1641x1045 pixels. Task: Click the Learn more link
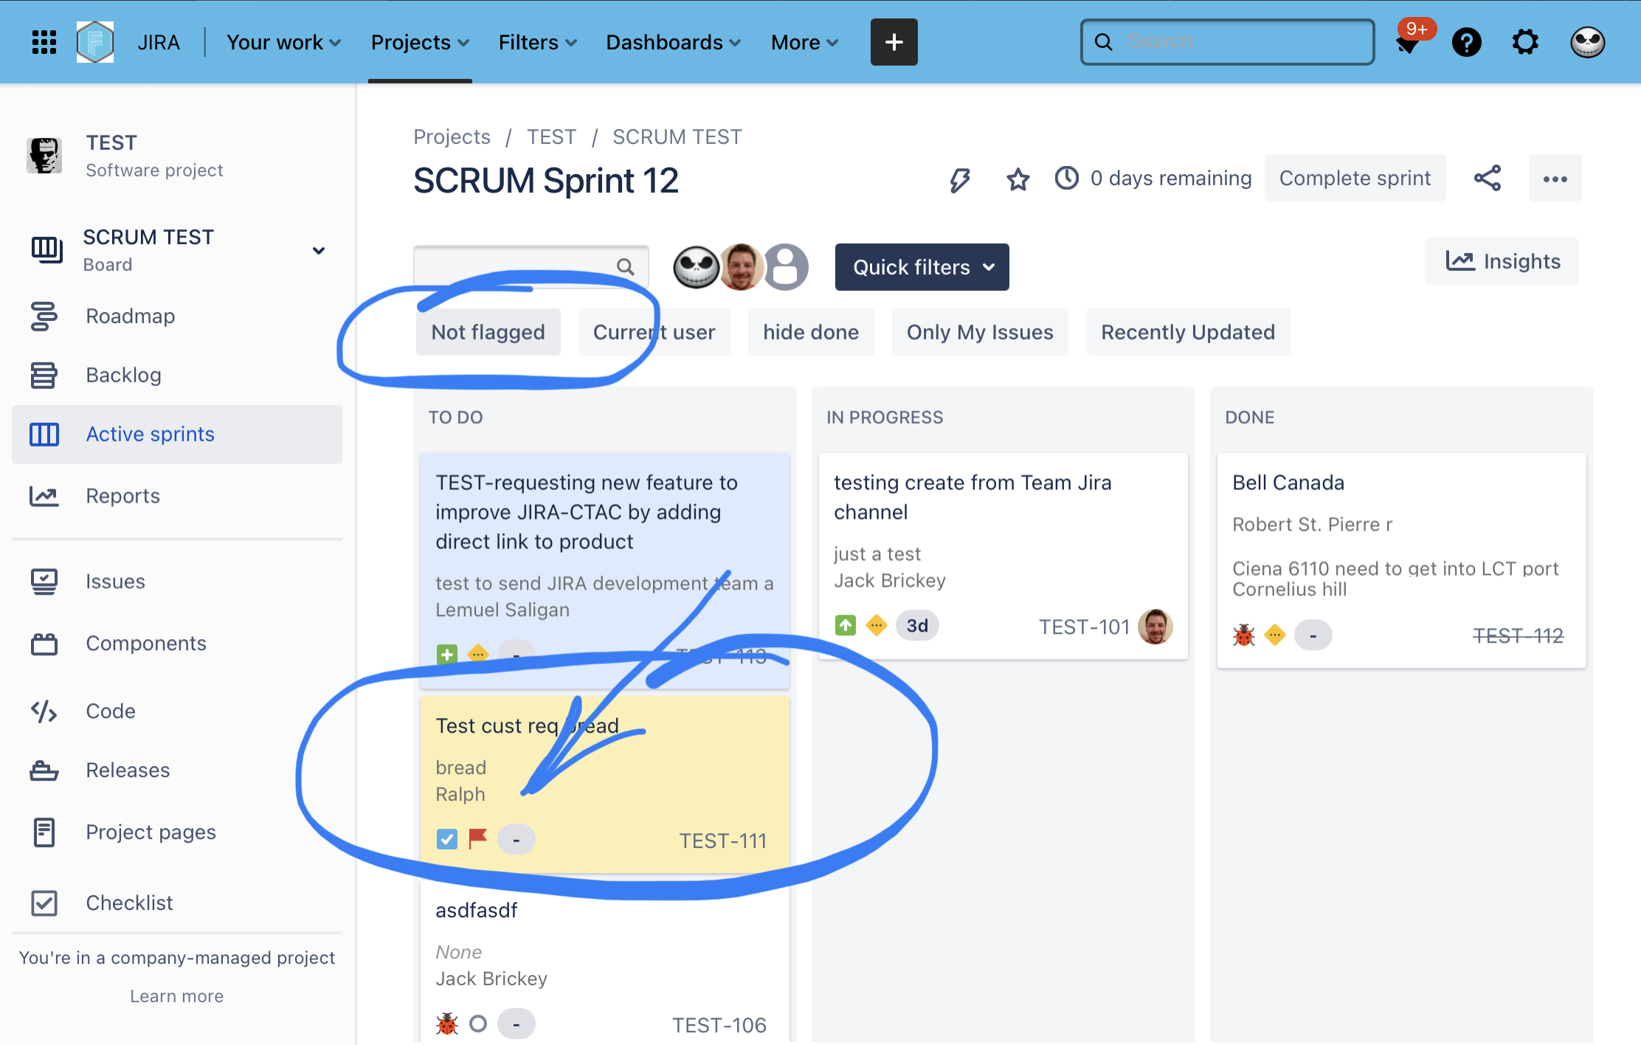176,996
